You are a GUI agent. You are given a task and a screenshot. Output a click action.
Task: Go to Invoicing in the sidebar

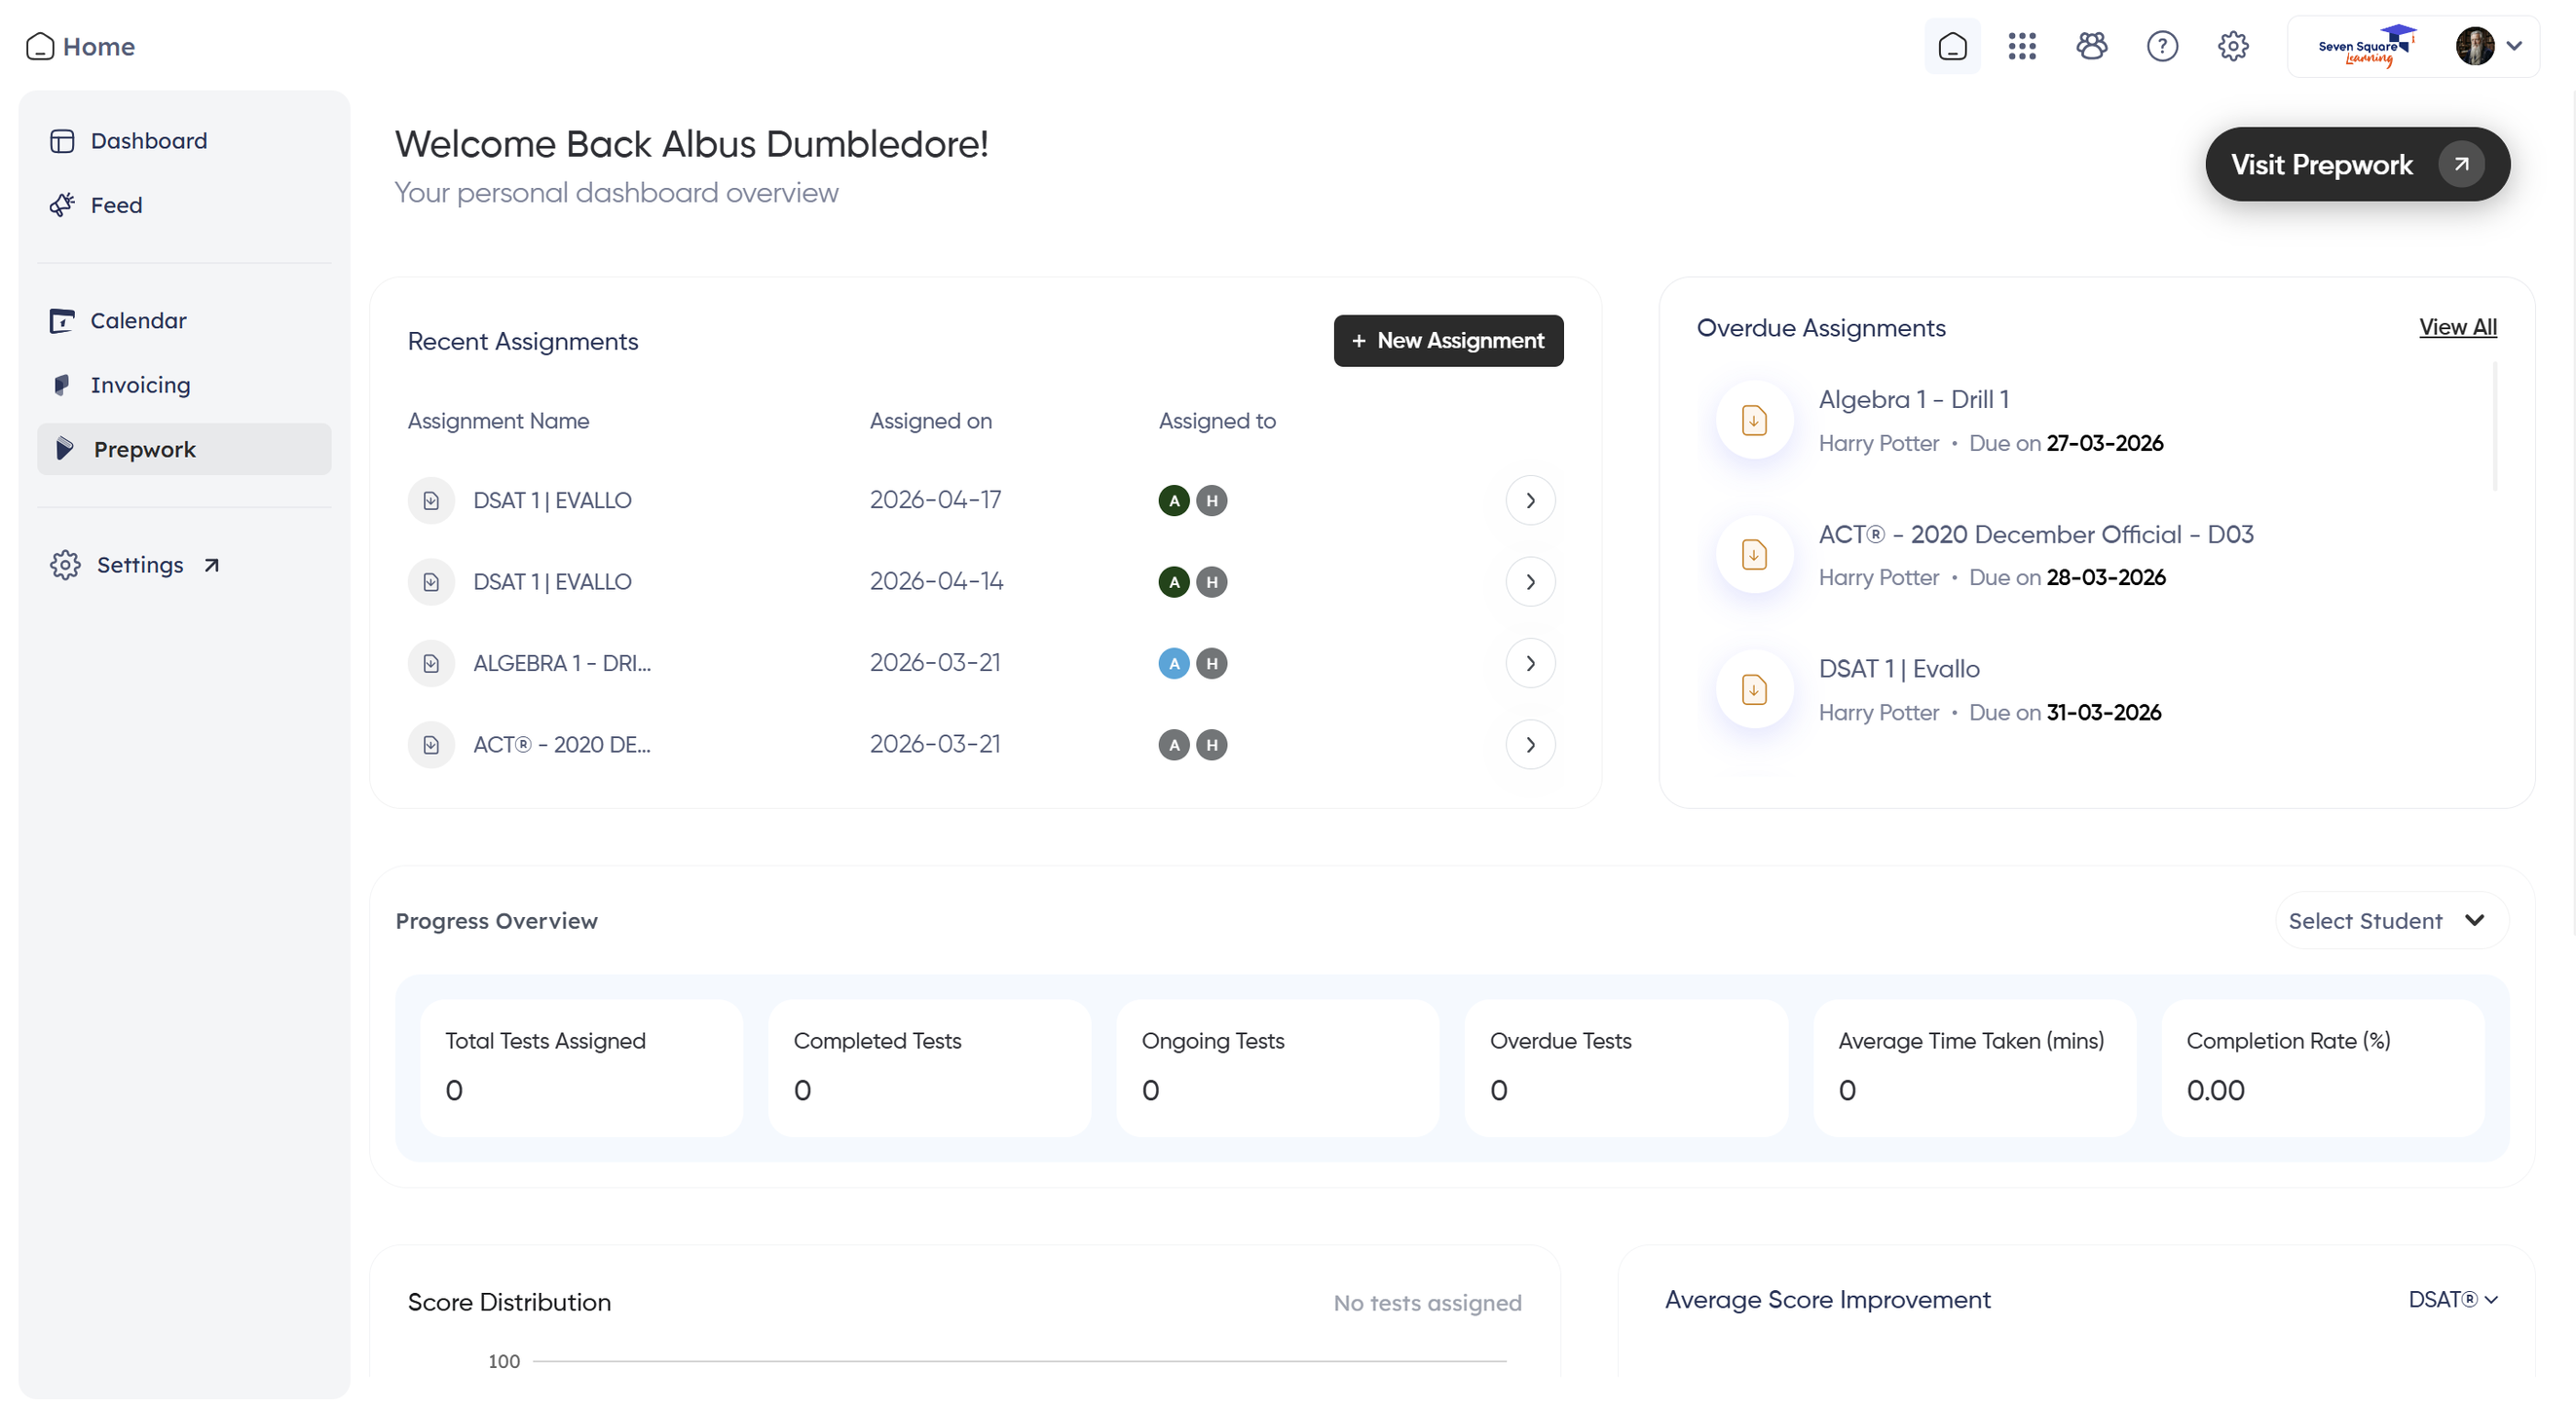tap(140, 385)
